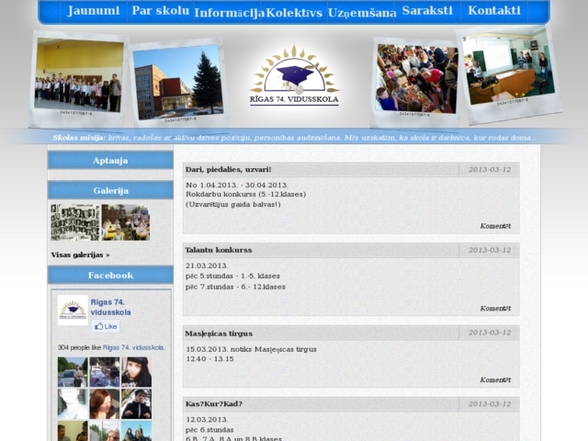
Task: Go to the Par skolu page
Action: tap(160, 11)
